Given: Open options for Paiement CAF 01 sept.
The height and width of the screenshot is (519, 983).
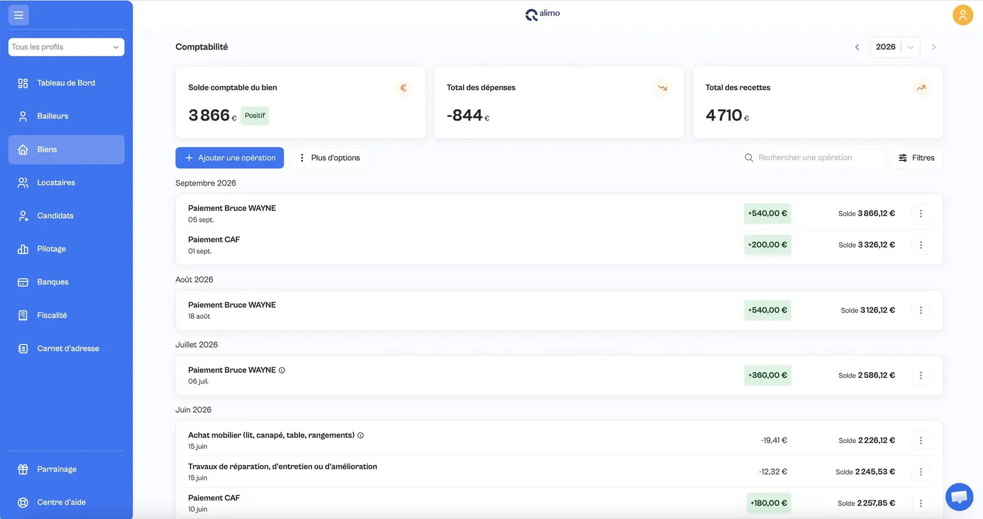Looking at the screenshot, I should coord(921,245).
